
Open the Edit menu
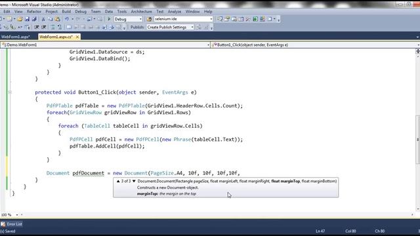7,12
